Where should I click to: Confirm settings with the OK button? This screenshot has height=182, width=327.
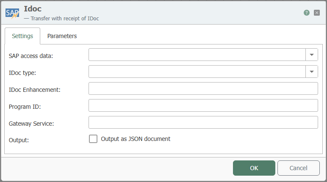pos(254,168)
